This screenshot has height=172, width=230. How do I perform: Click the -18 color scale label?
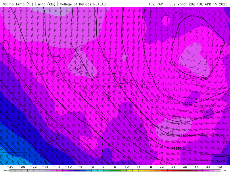pos(45,167)
